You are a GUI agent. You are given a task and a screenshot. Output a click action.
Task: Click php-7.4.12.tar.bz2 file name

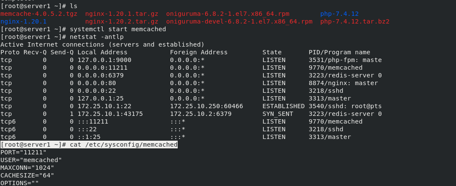click(355, 21)
